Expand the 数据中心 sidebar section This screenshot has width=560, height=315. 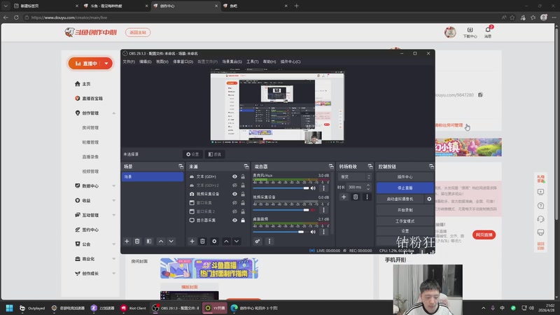pos(114,186)
